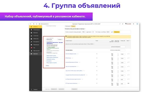Click the Yandex Y icon in browser bar
This screenshot has width=164, height=92.
[x=34, y=24]
